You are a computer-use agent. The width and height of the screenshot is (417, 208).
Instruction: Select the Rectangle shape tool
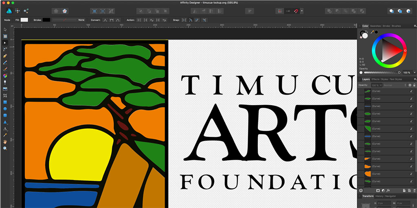coord(5,102)
